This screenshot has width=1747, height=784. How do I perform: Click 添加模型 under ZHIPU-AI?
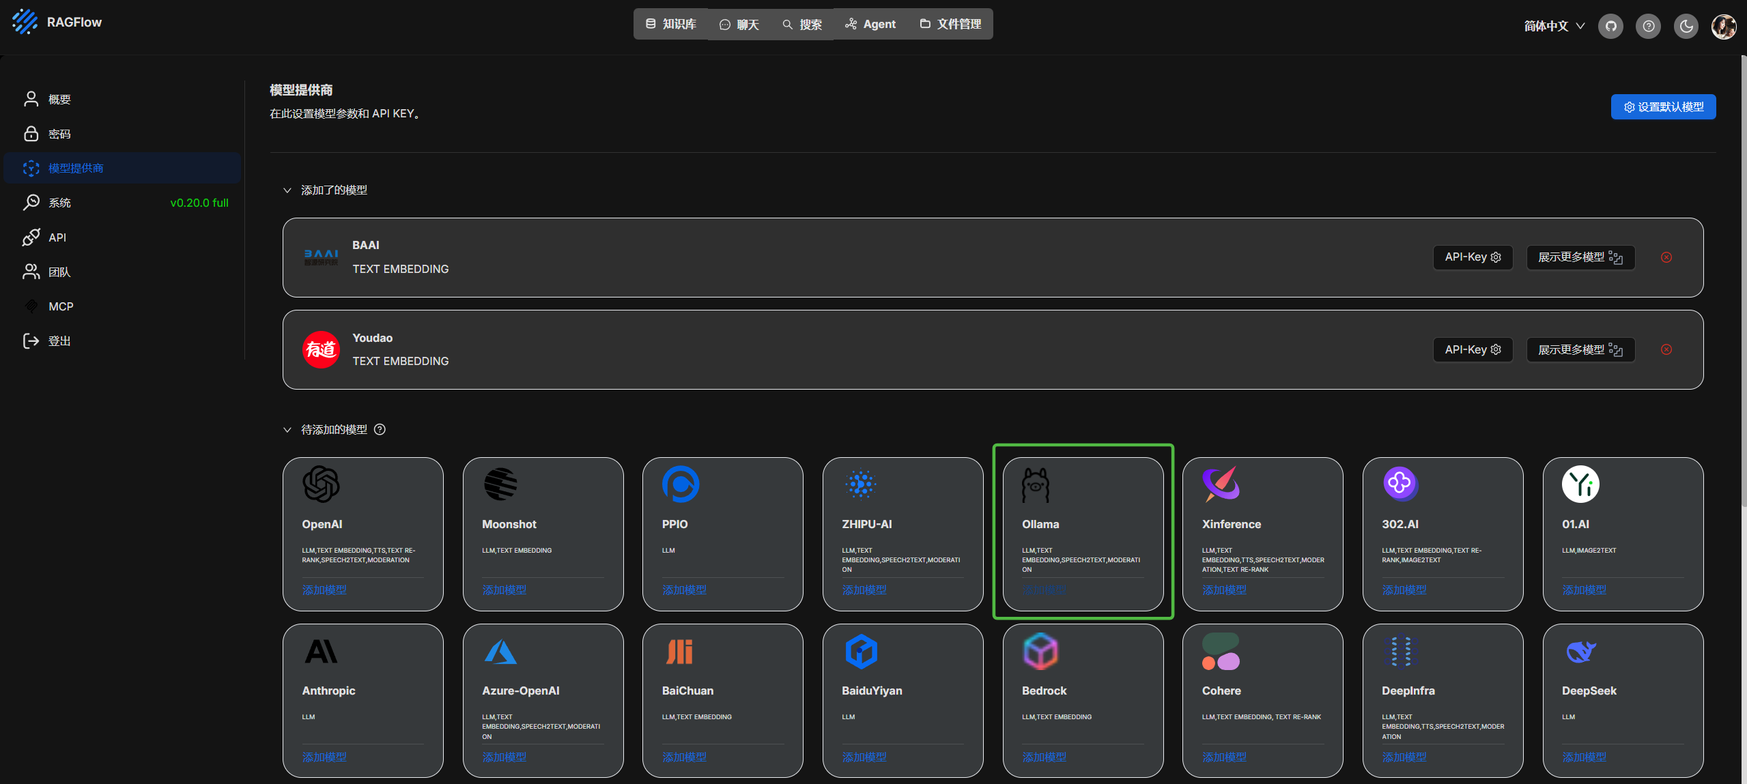point(864,590)
